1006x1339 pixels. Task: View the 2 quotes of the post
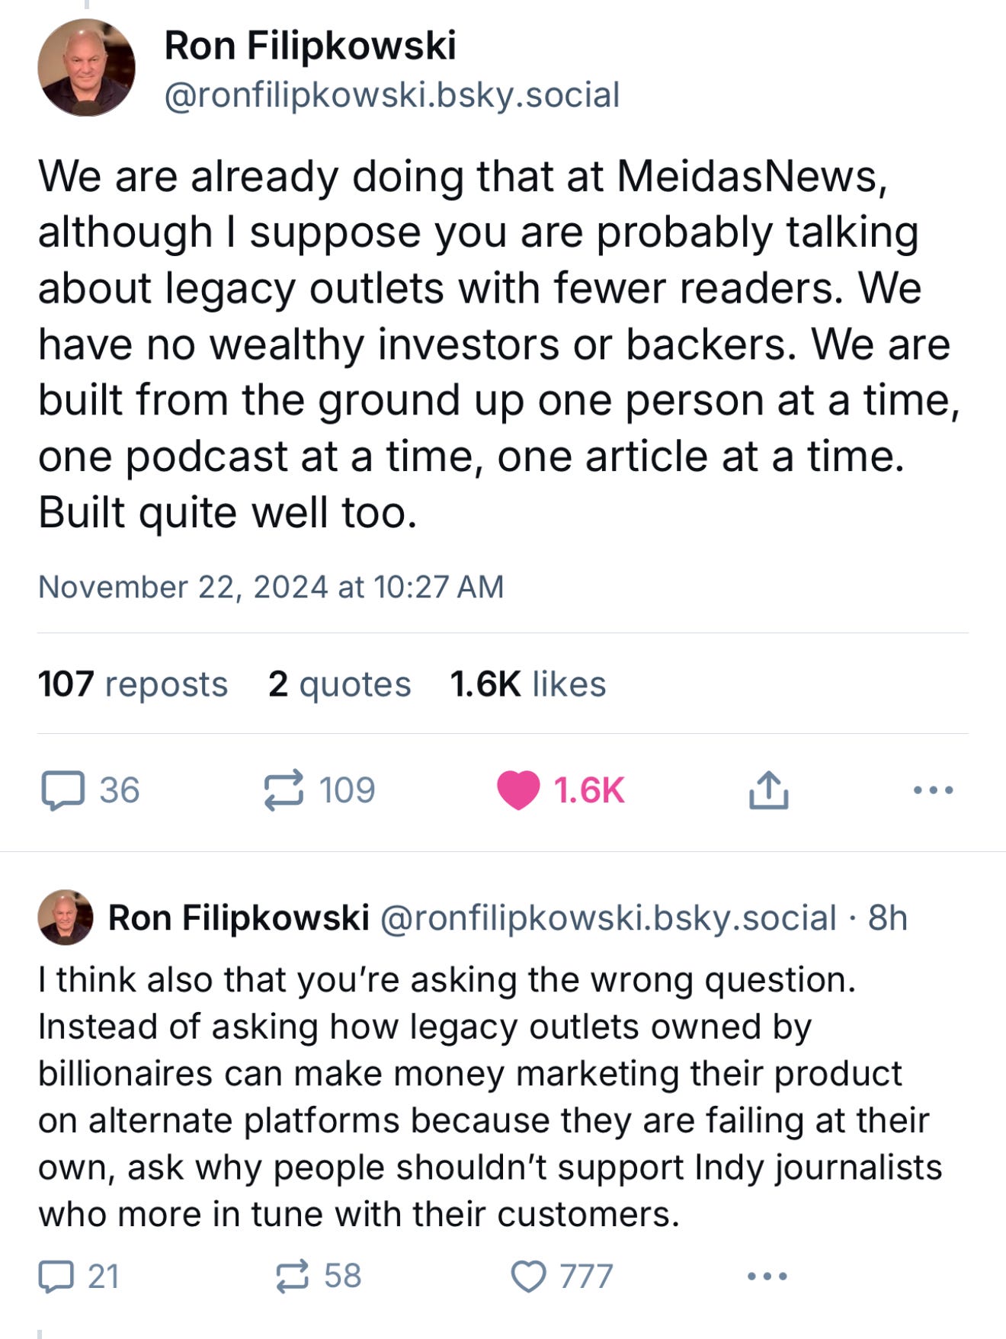click(x=340, y=684)
